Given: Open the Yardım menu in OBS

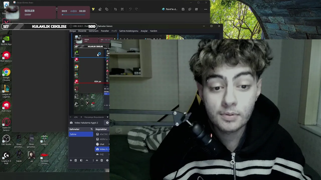Looking at the screenshot, I should click(153, 31).
